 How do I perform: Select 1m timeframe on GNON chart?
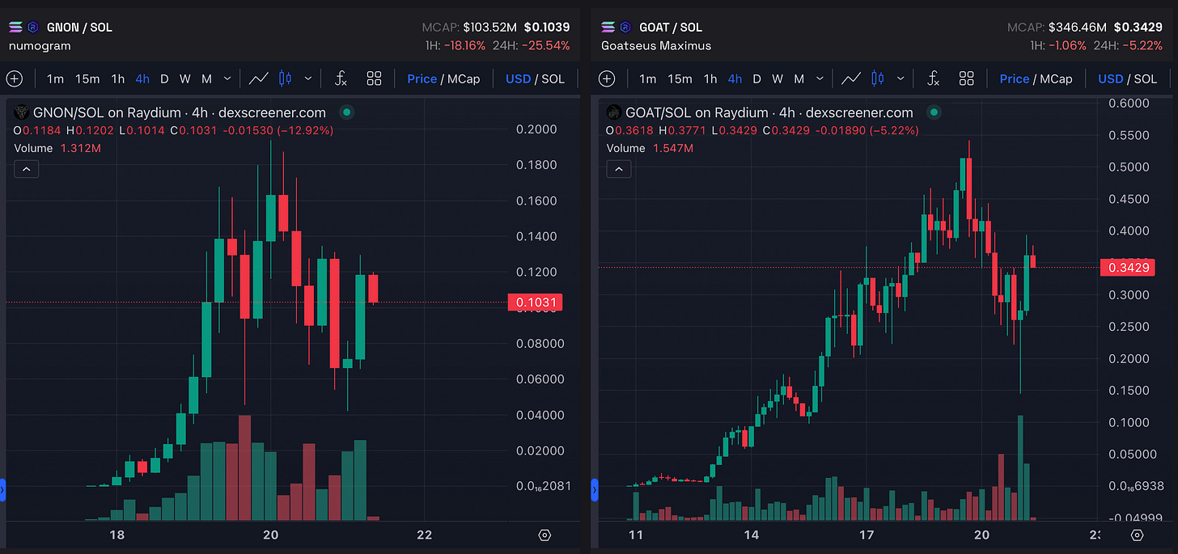55,78
